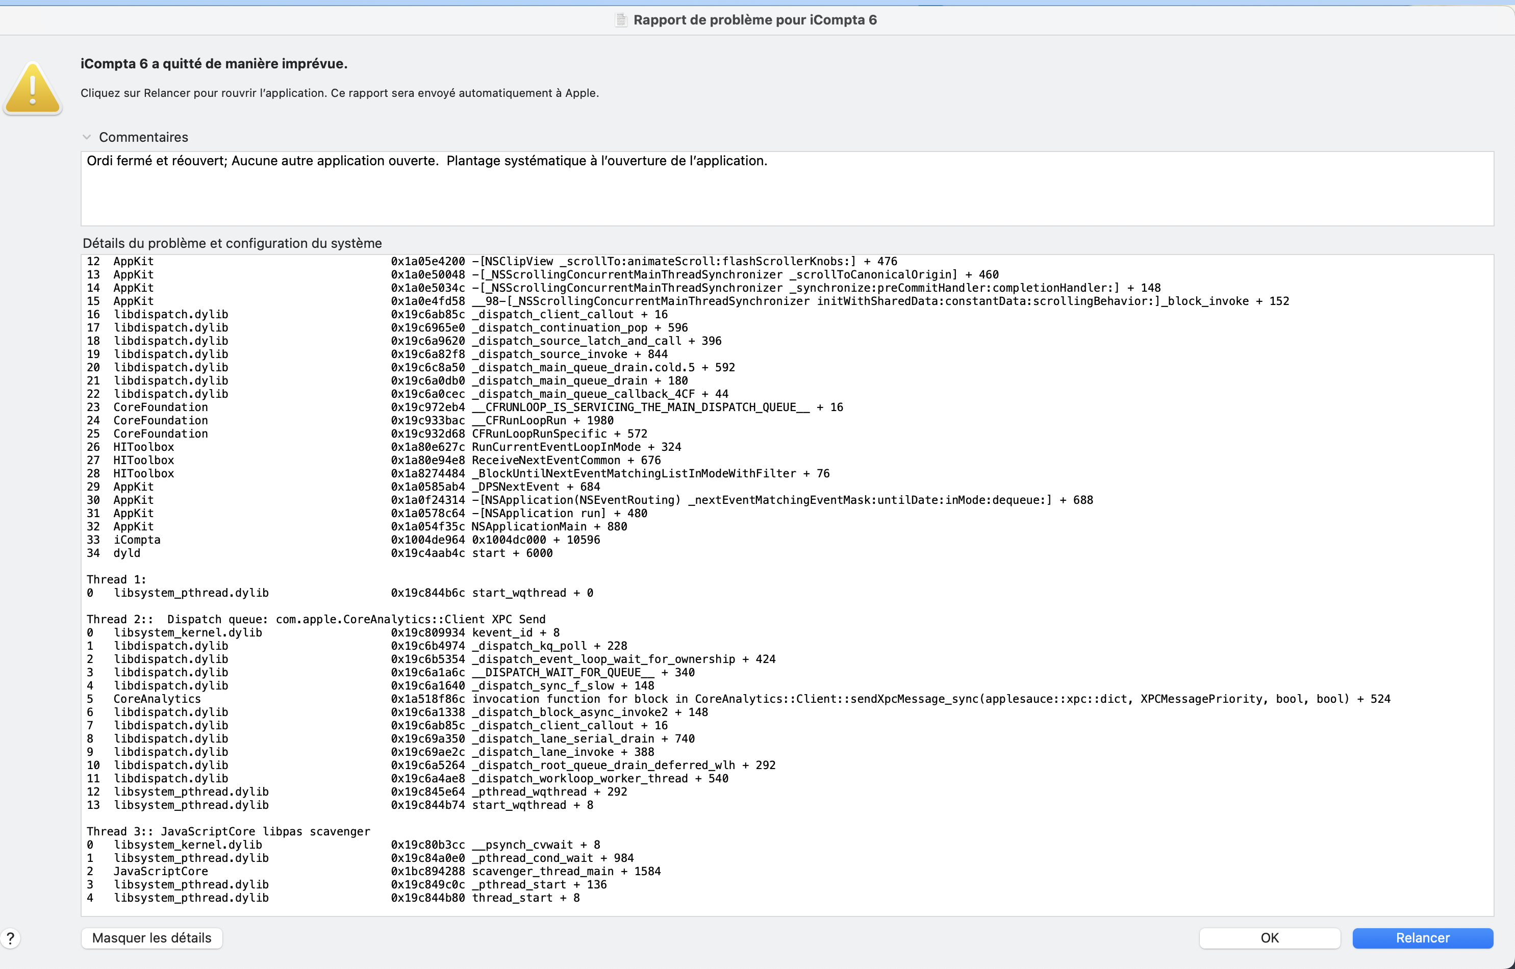Click the OK button

pyautogui.click(x=1269, y=937)
